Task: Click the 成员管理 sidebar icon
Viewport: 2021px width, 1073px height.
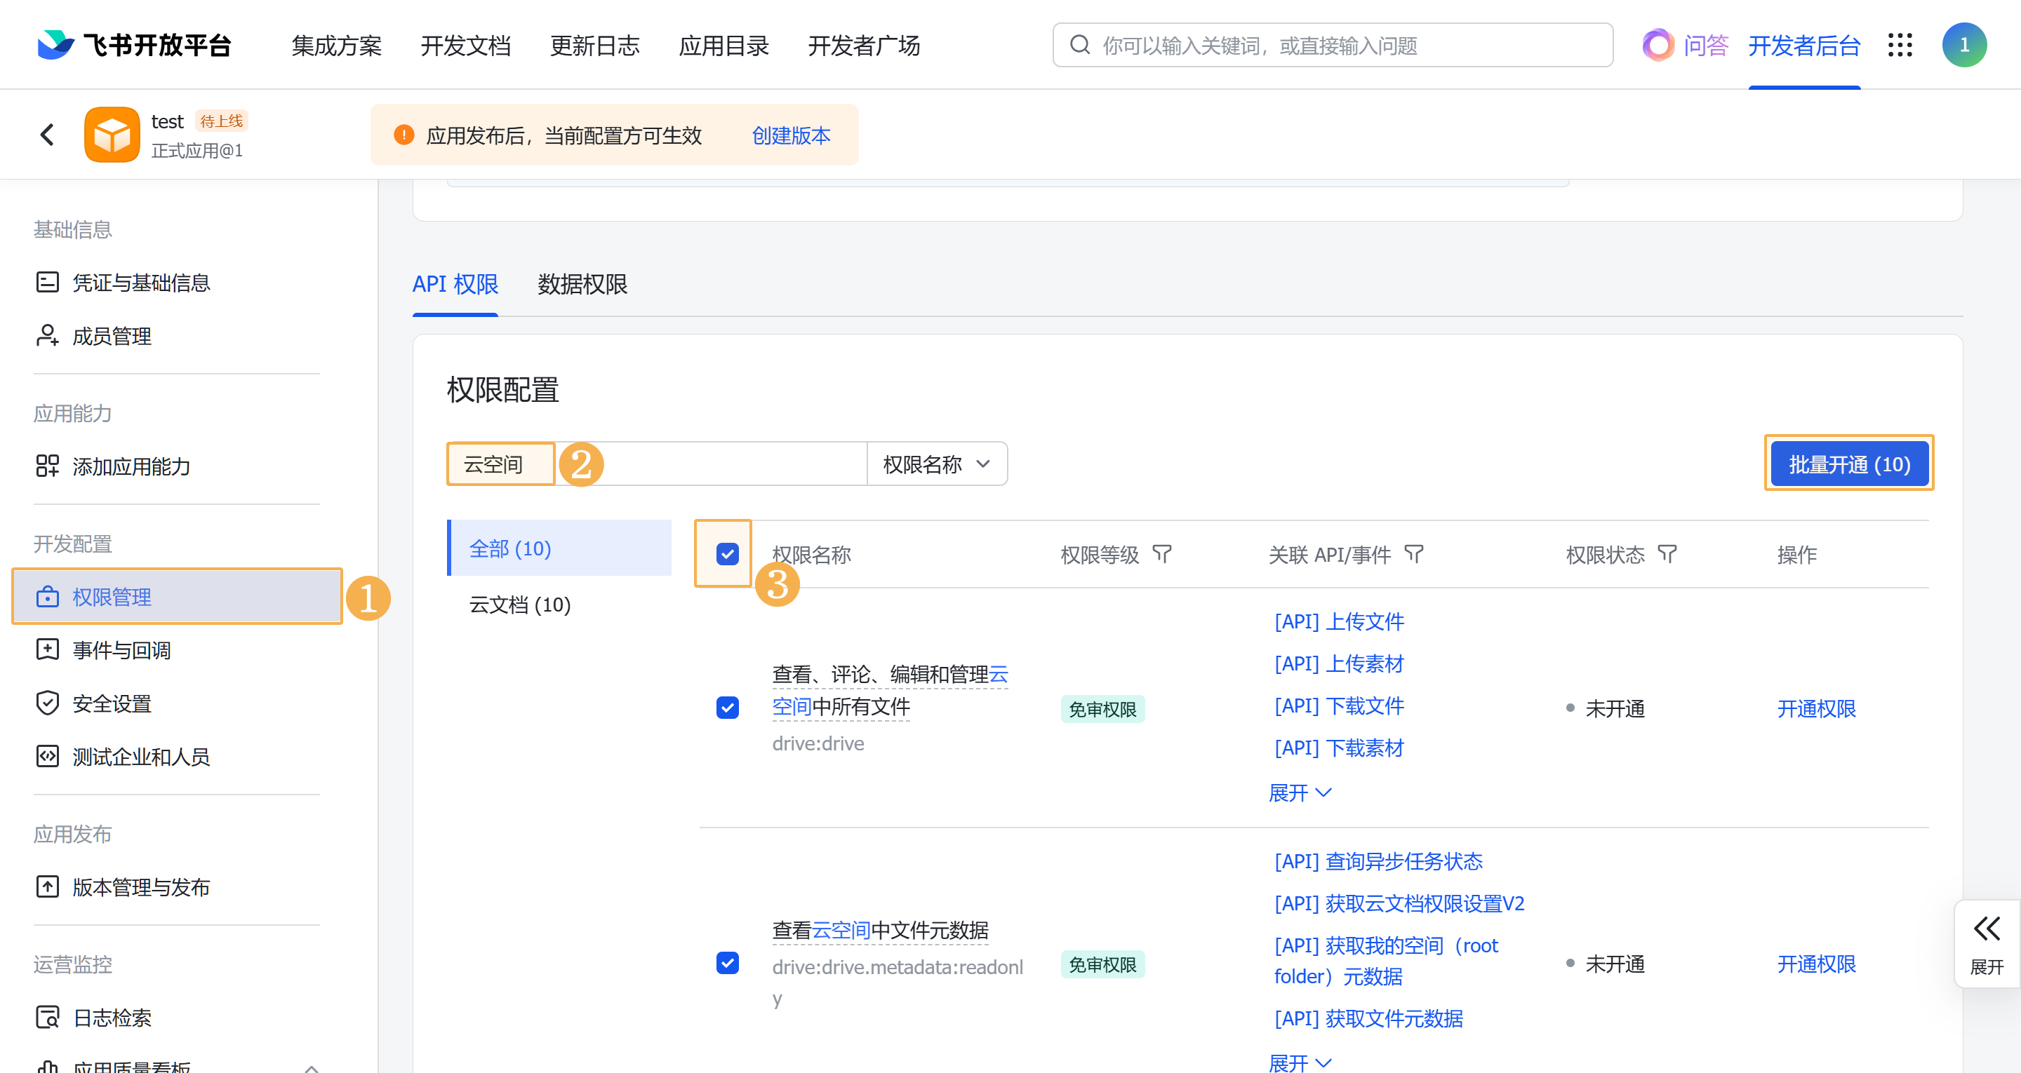Action: (47, 336)
